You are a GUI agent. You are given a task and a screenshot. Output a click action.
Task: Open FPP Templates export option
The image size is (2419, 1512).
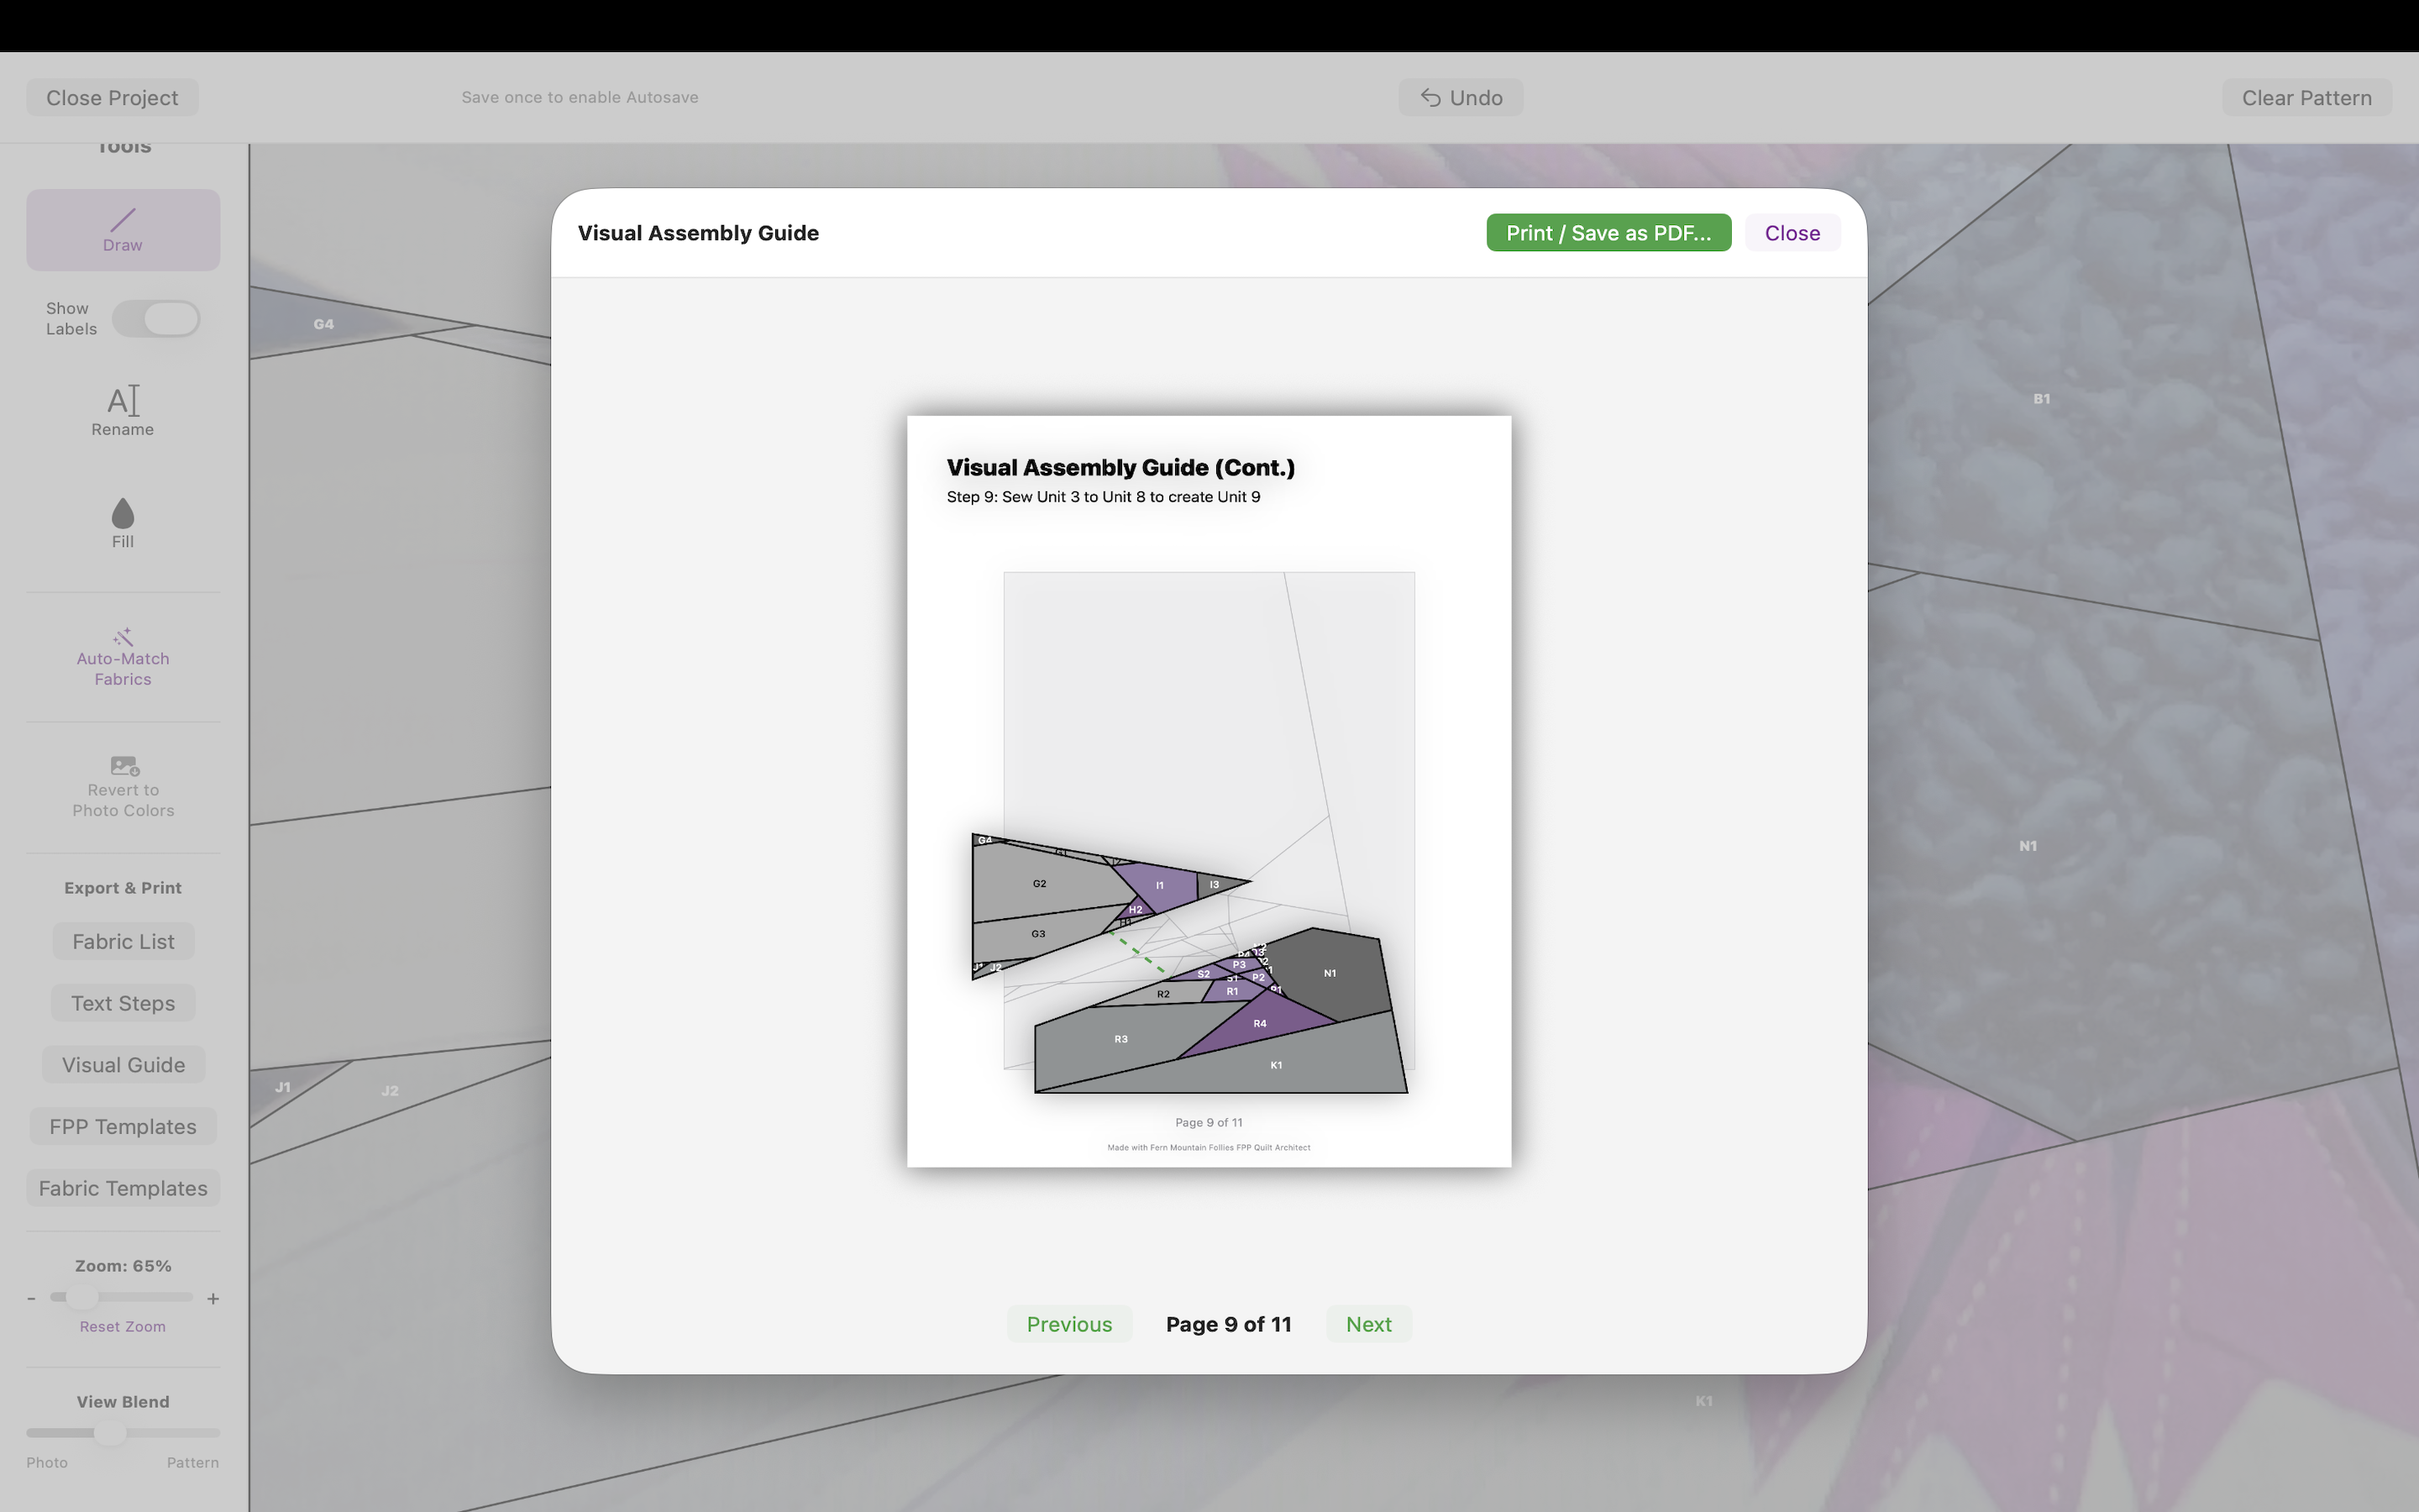click(x=123, y=1126)
